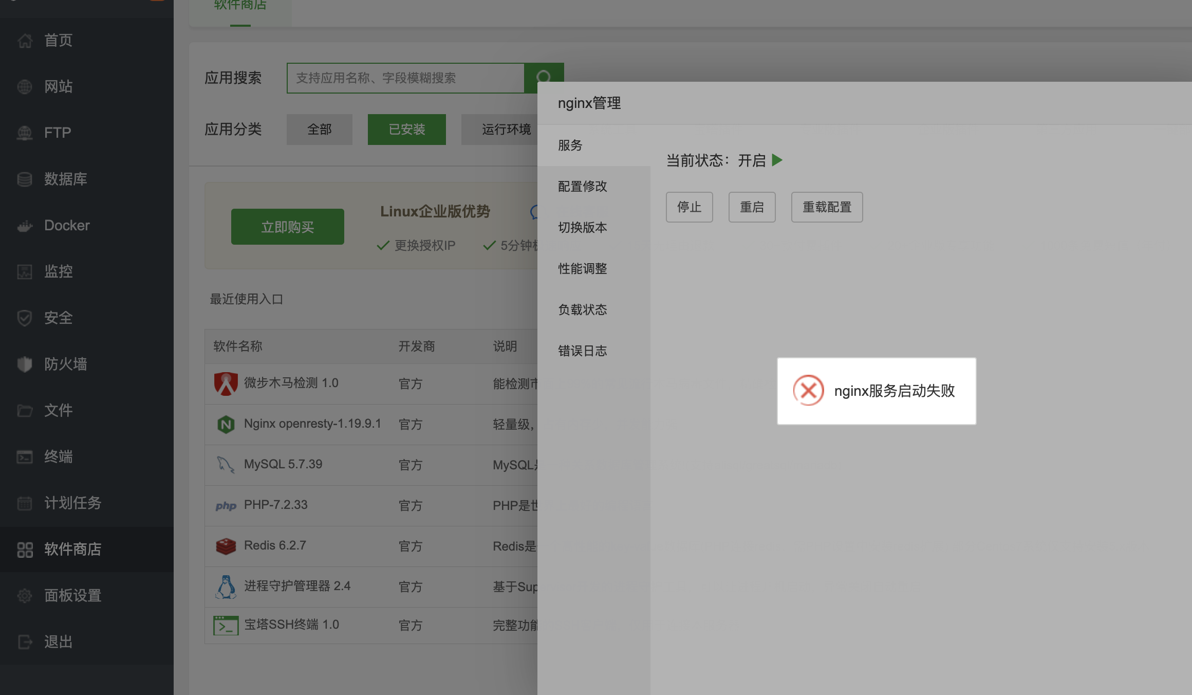Click the 立即购买 purchase button
Image resolution: width=1192 pixels, height=695 pixels.
pos(287,226)
